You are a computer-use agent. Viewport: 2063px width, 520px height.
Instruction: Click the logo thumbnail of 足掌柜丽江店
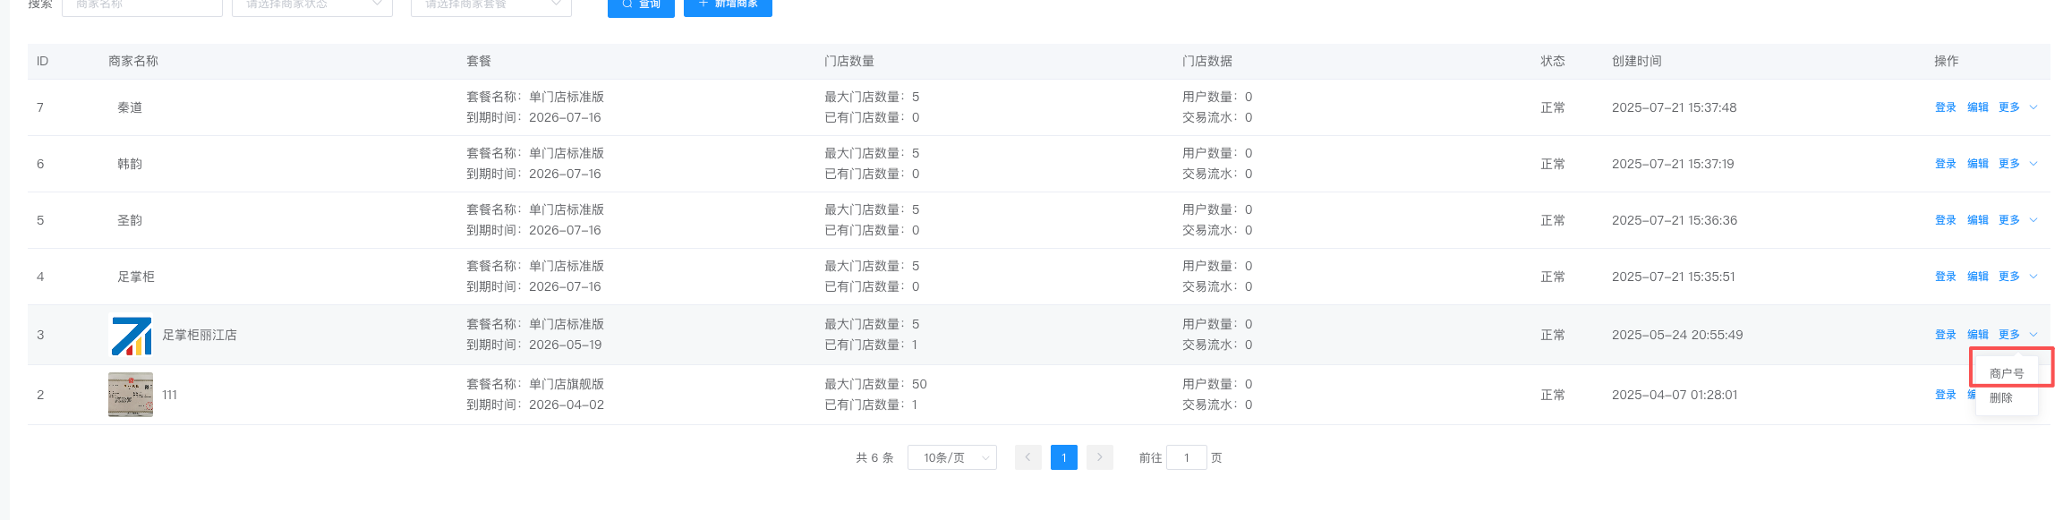(131, 336)
